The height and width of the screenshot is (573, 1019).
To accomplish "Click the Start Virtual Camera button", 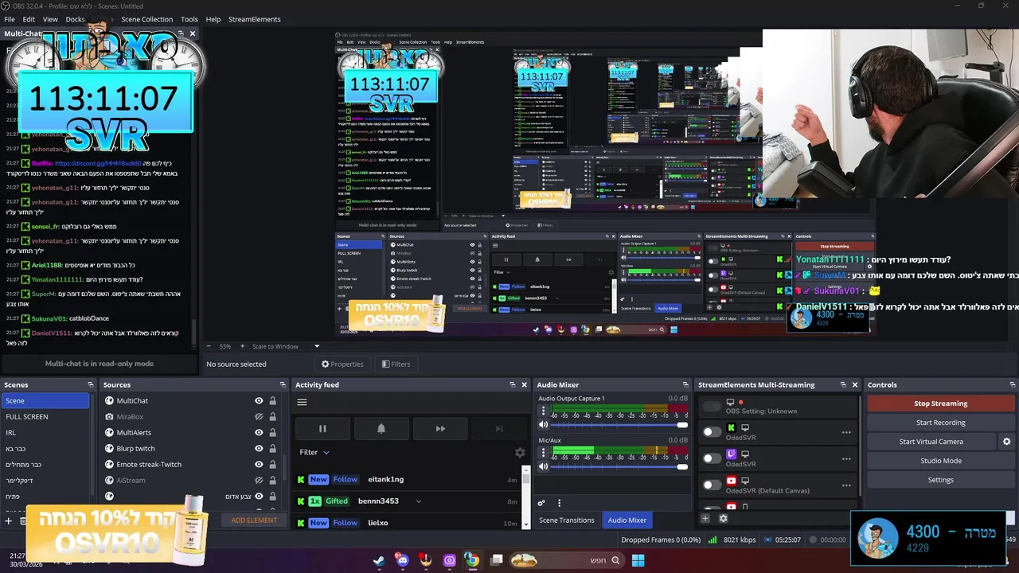I will (931, 442).
